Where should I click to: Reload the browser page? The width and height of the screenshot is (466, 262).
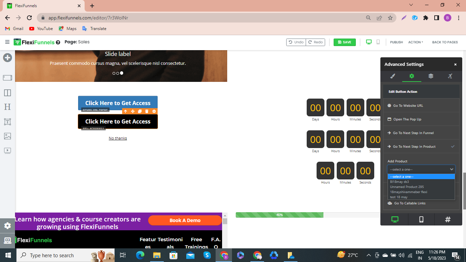[x=29, y=18]
